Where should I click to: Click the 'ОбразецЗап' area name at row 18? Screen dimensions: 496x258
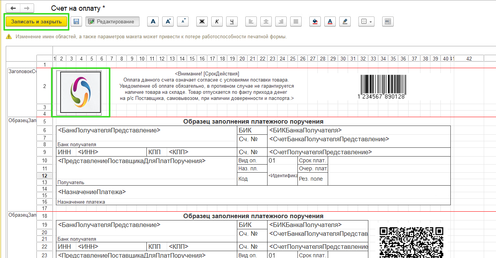(x=22, y=215)
